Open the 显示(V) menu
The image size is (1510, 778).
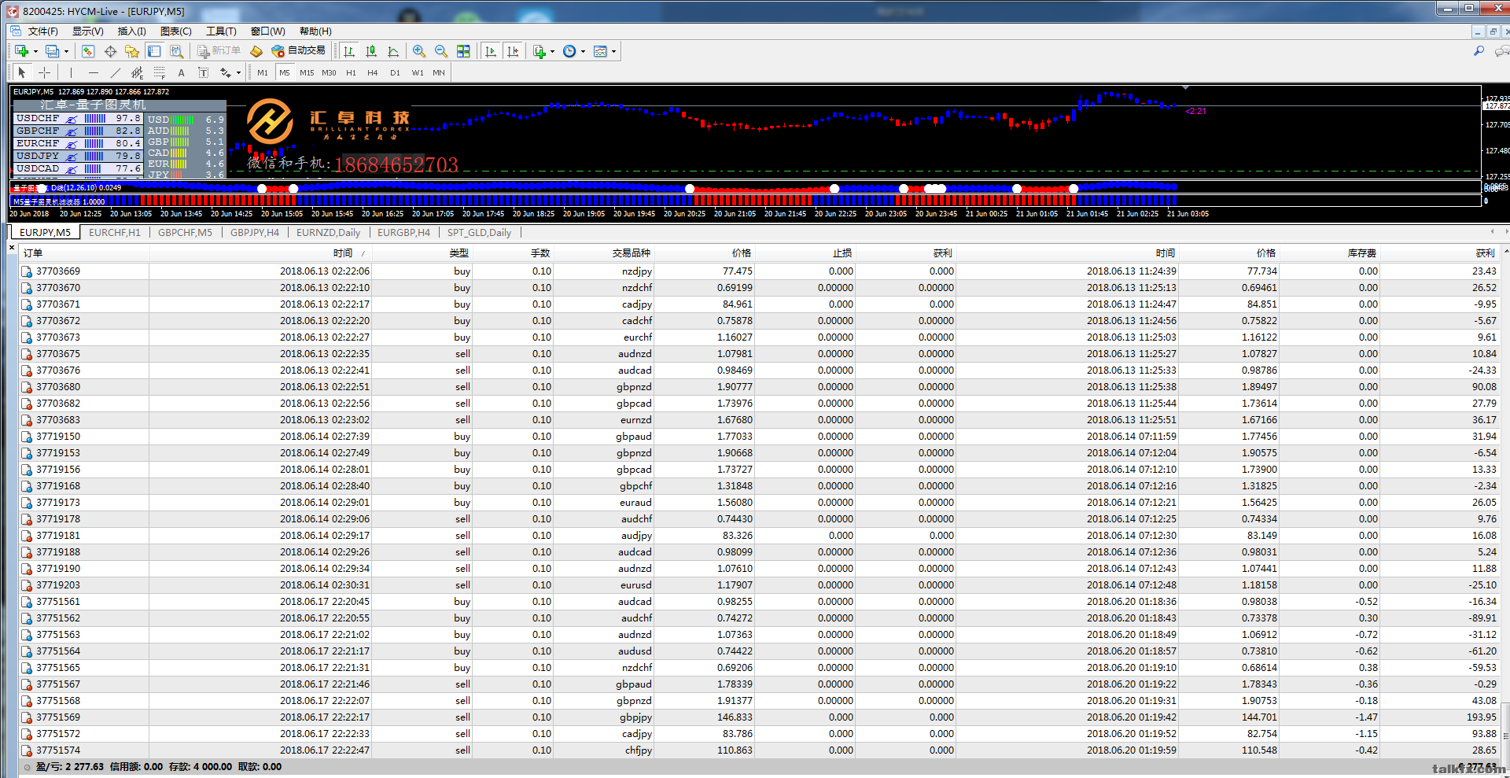(88, 31)
